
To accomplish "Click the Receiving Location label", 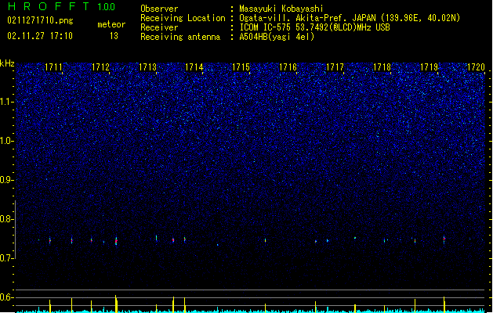I will pos(183,18).
